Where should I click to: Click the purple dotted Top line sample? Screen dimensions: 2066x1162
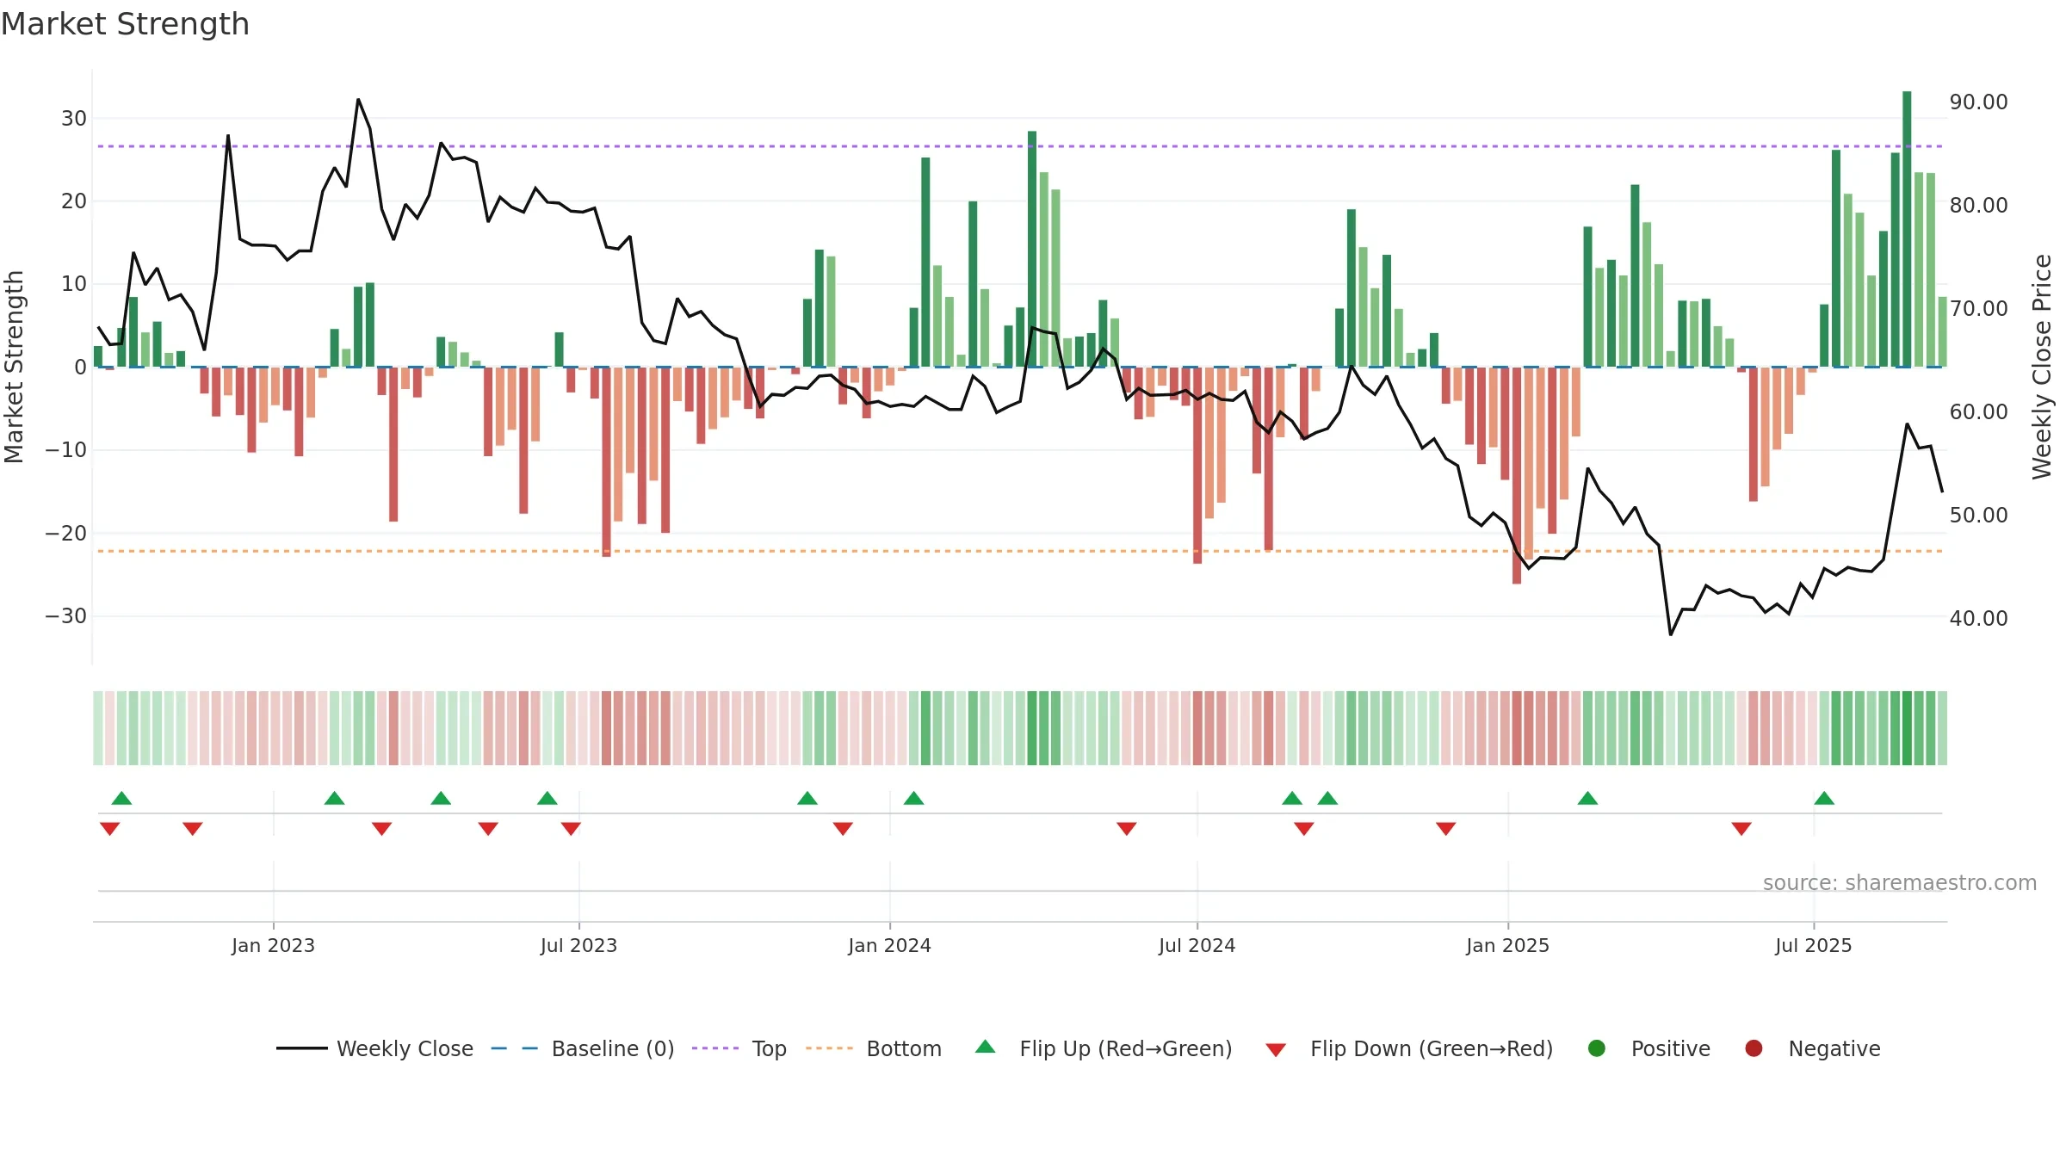click(x=715, y=1048)
